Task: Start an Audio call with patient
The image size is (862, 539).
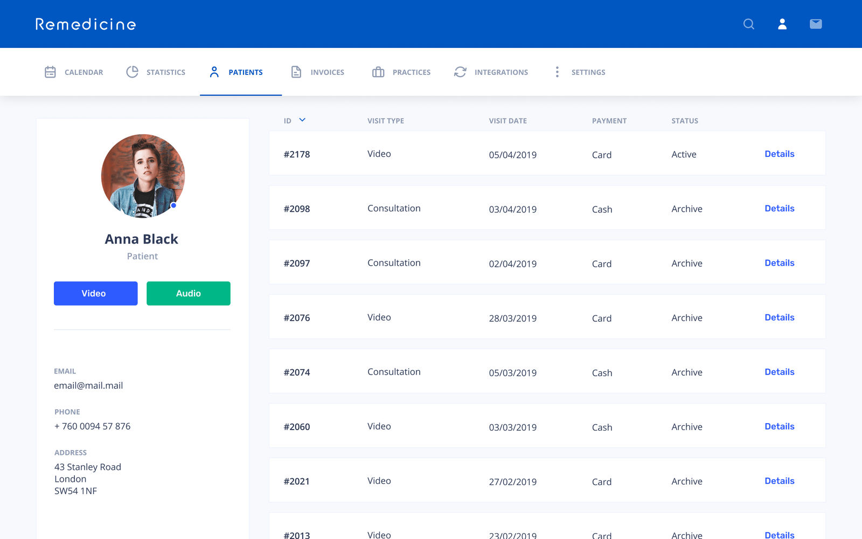Action: tap(188, 293)
